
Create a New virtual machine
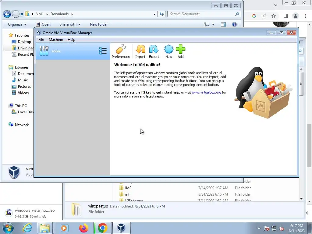[168, 51]
